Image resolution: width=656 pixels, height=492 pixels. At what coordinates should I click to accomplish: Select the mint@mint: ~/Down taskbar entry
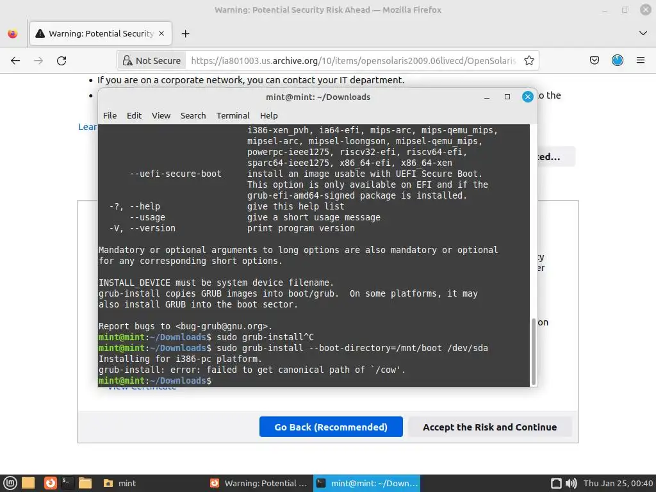tap(367, 483)
